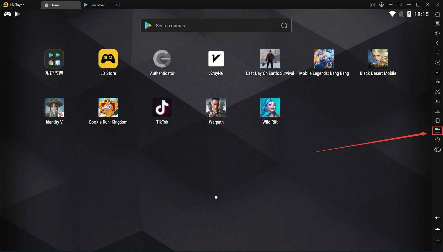Image resolution: width=443 pixels, height=252 pixels.
Task: Open recent apps from sidebar button
Action: coord(437,242)
